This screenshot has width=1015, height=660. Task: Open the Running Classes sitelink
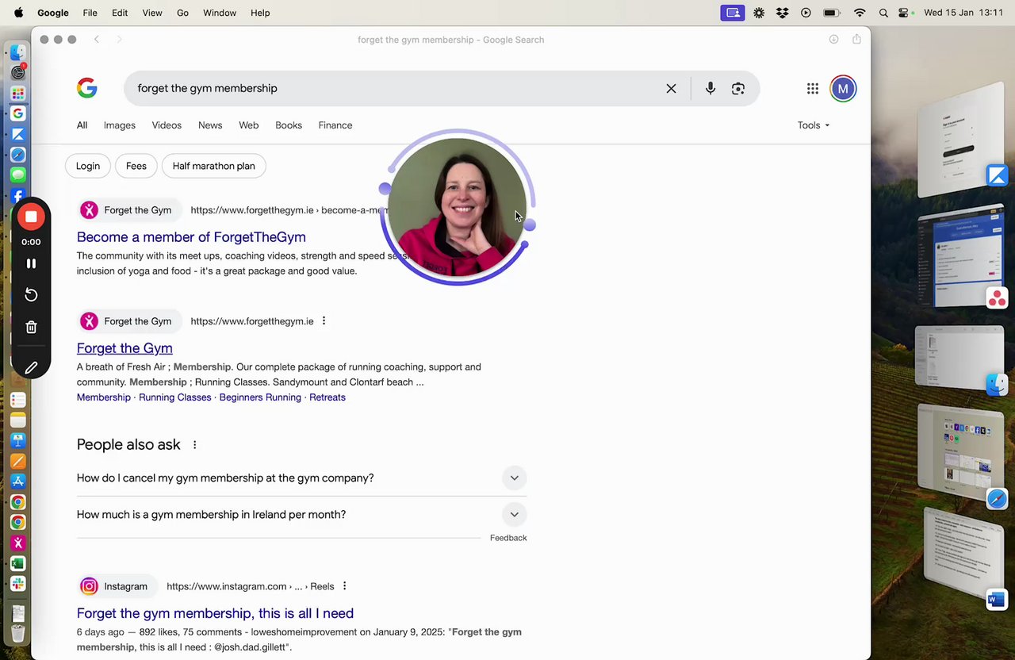coord(175,397)
